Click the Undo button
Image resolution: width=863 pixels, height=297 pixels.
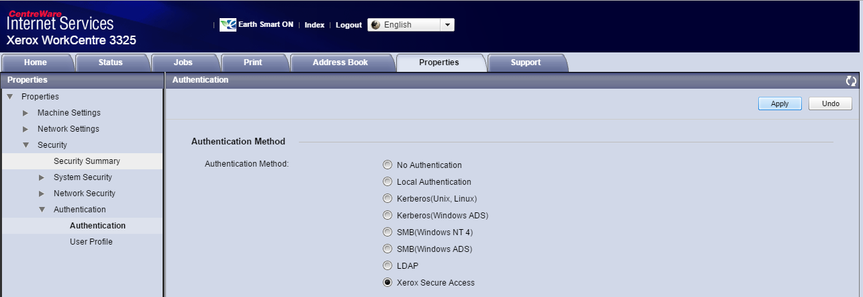830,104
